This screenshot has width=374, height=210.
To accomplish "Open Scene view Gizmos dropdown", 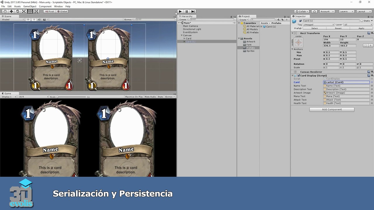I will coord(129,20).
